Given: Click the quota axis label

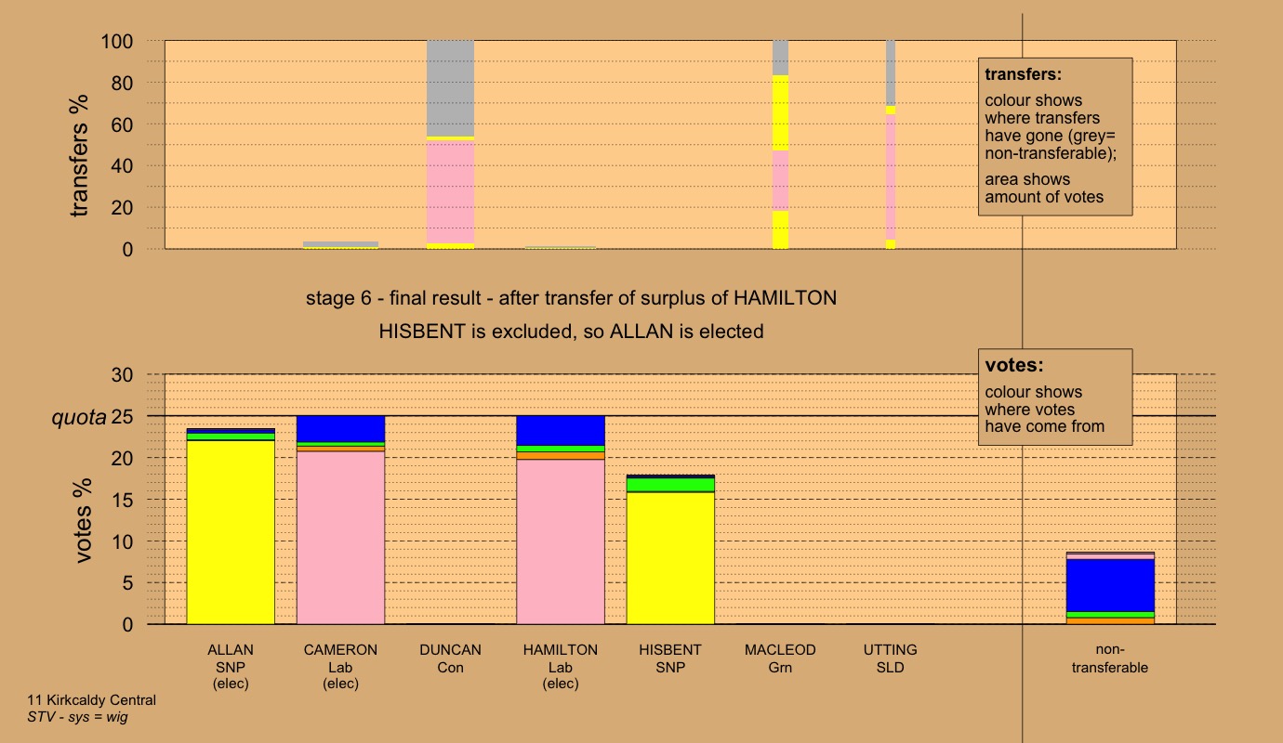Looking at the screenshot, I should coord(78,418).
